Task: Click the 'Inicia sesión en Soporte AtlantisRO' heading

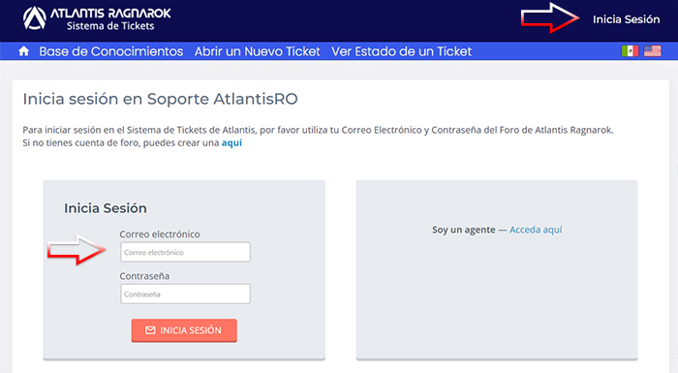Action: point(161,99)
